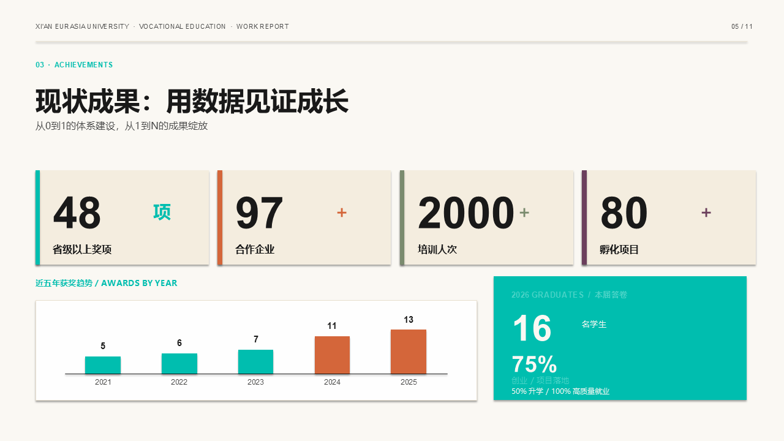Select the purple plus sign beside 80
Viewport: 784px width, 441px height.
pyautogui.click(x=706, y=213)
